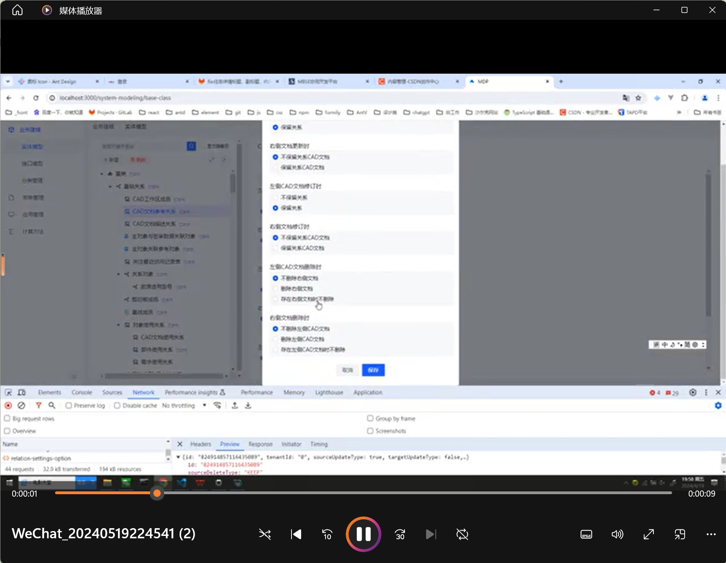726x563 pixels.
Task: Reload the browser page
Action: (36, 98)
